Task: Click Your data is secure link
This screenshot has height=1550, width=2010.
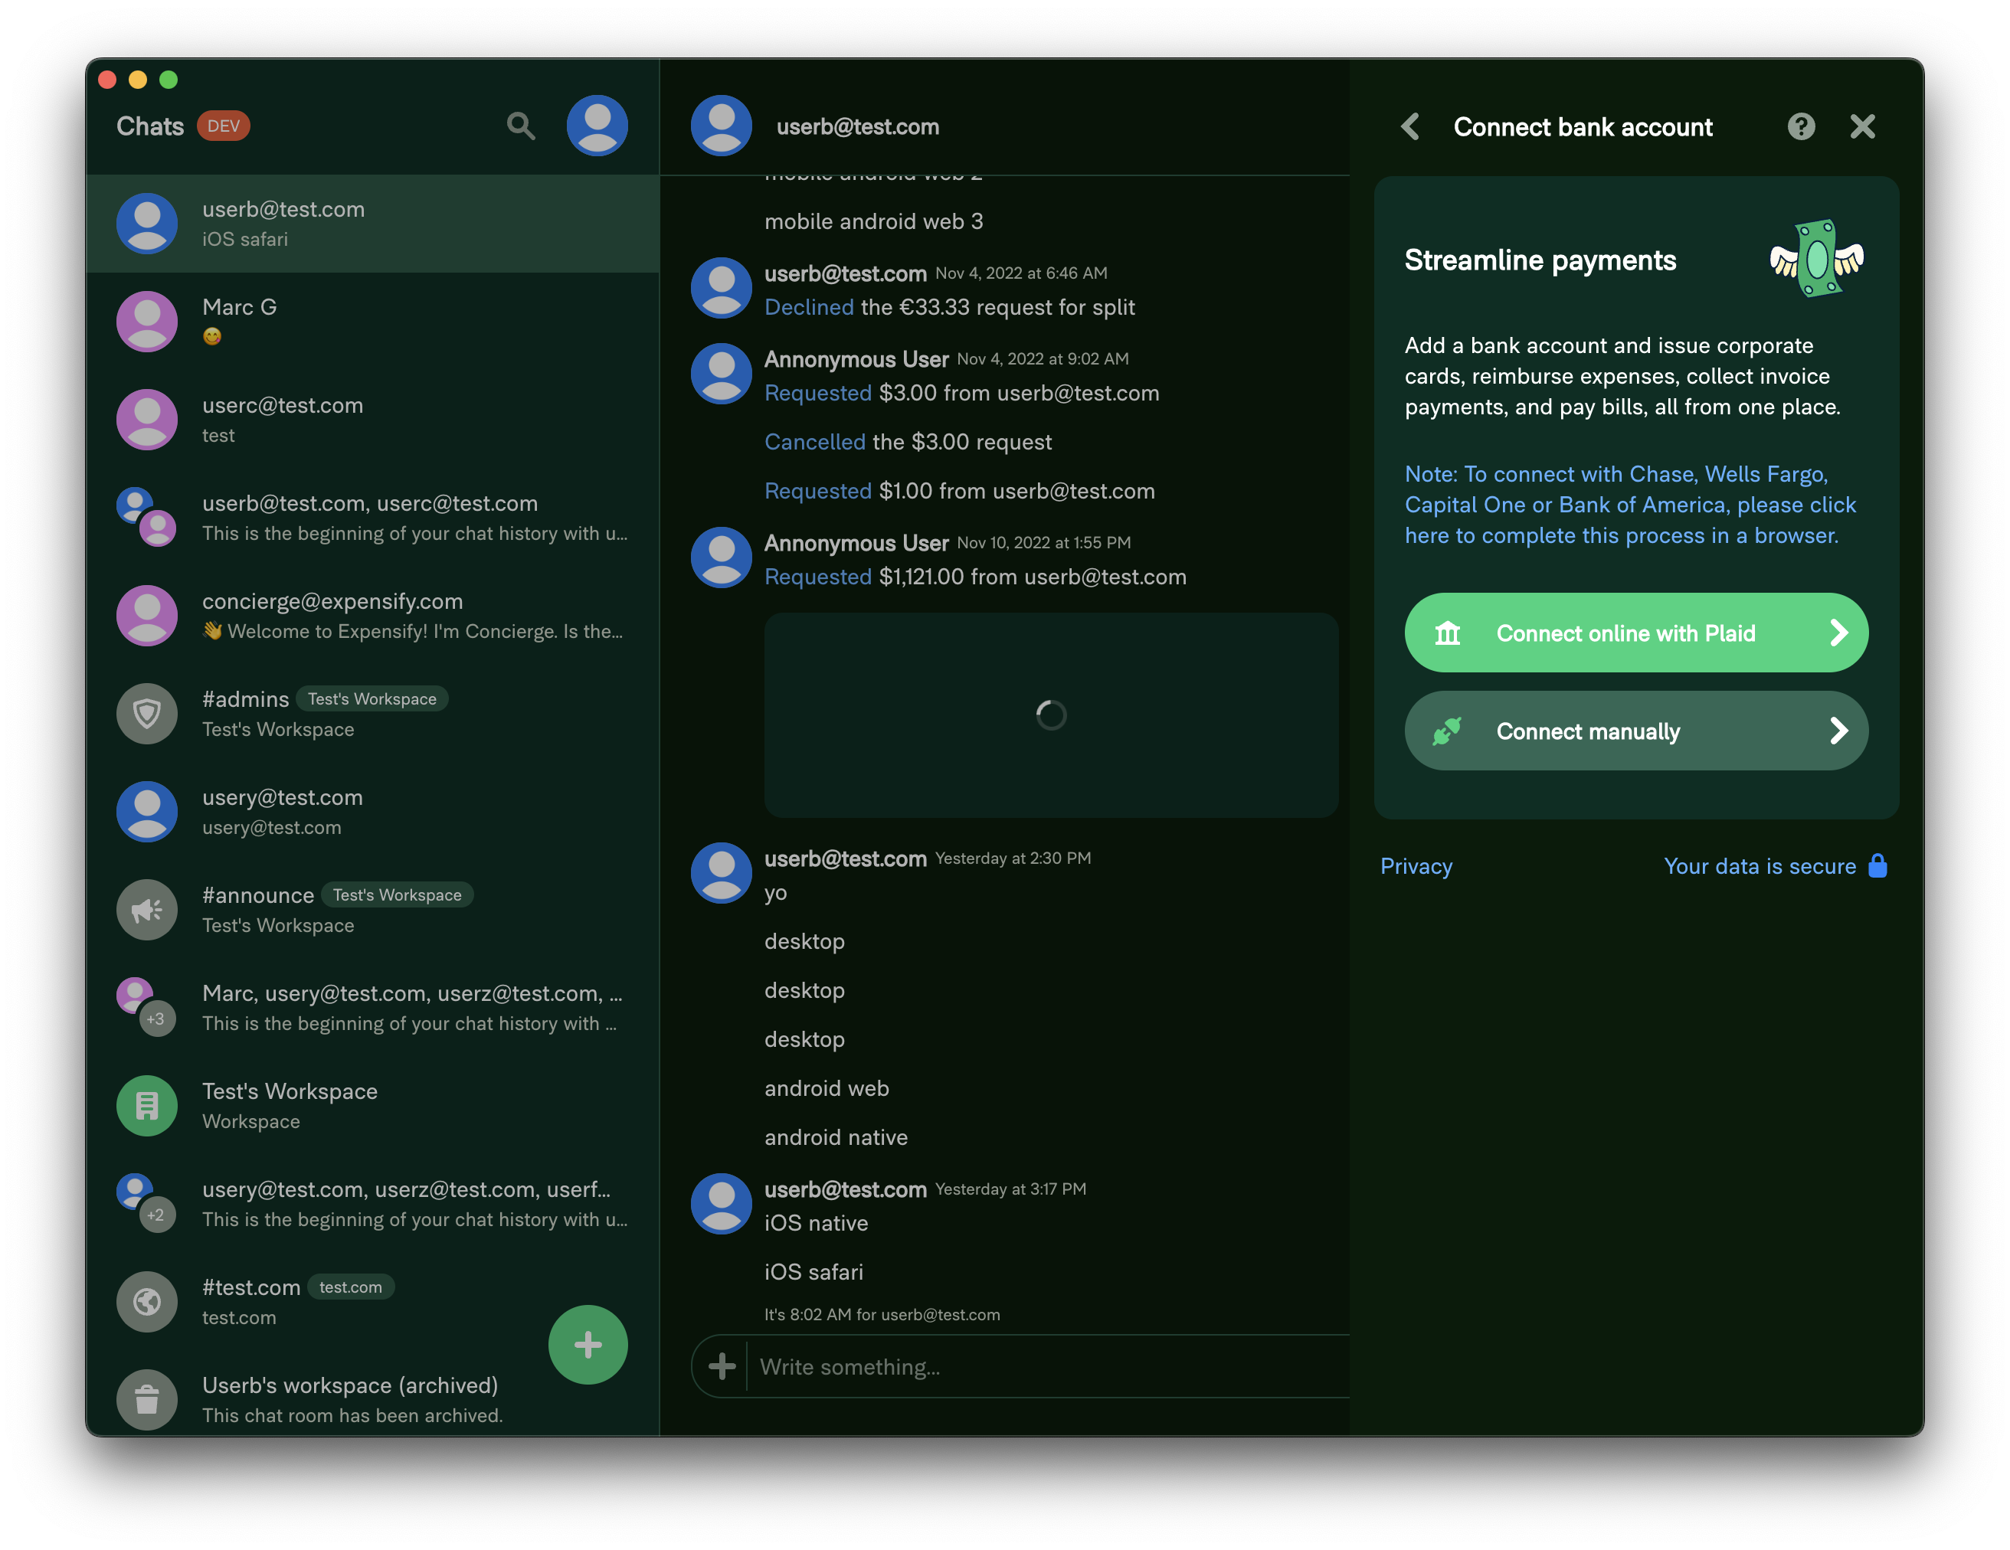Action: (1759, 865)
